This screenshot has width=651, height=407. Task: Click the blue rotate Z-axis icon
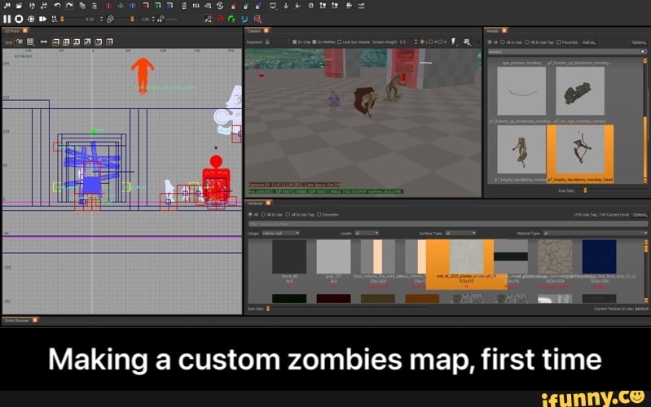pos(169,6)
